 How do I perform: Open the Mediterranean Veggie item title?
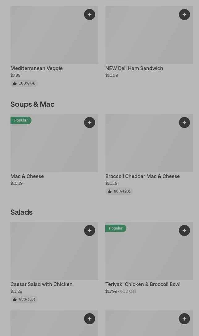point(36,68)
